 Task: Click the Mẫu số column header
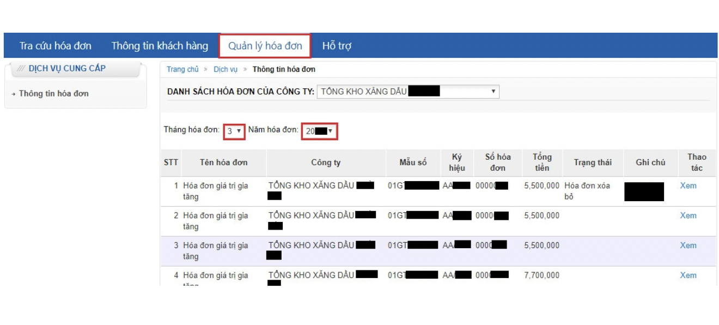pos(413,162)
